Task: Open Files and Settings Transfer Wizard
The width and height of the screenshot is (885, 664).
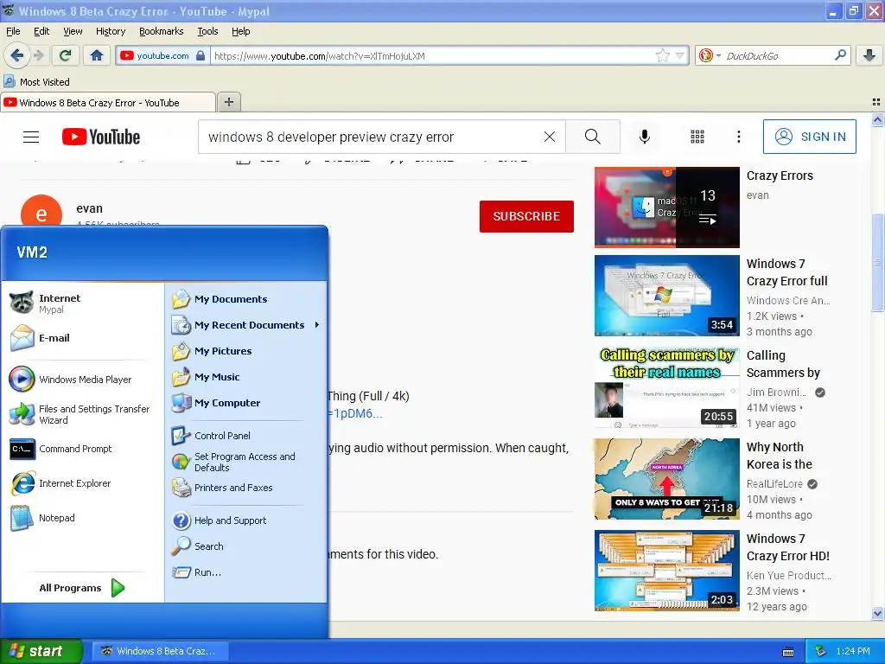Action: point(81,414)
